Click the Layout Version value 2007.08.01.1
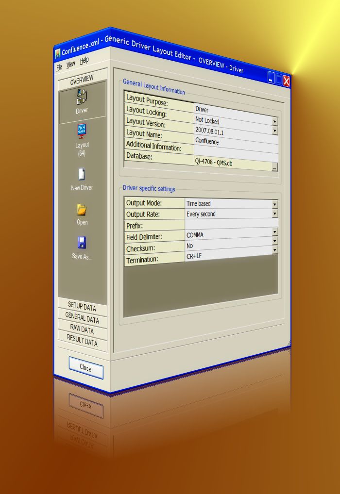 pyautogui.click(x=210, y=131)
